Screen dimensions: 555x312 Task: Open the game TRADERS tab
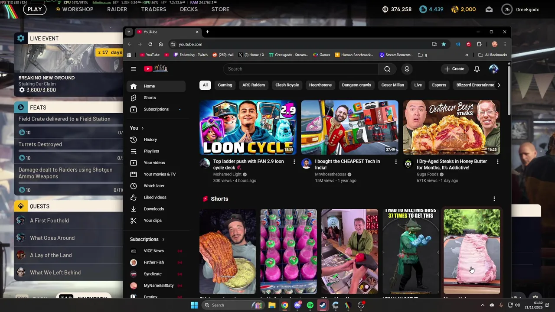[x=153, y=9]
